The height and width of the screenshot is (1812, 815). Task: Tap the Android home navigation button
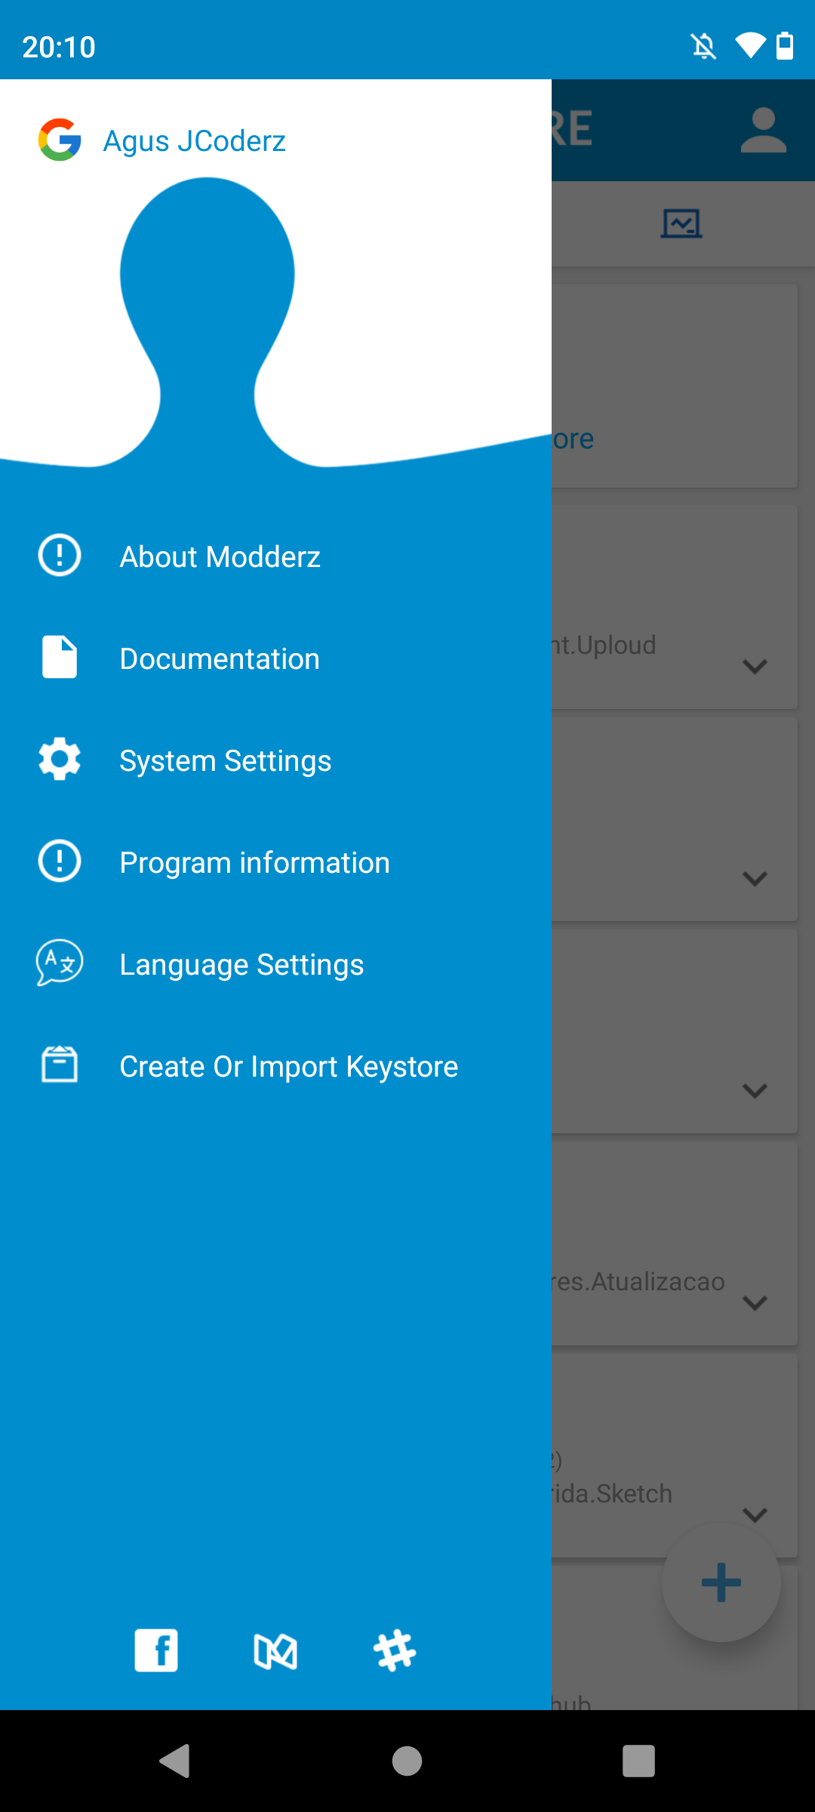[407, 1761]
